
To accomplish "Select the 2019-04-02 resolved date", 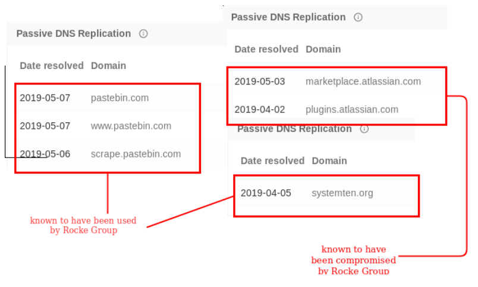I will coord(259,109).
